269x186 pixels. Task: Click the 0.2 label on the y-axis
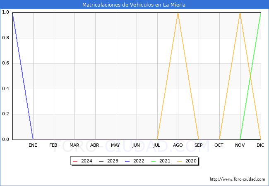click(6, 114)
